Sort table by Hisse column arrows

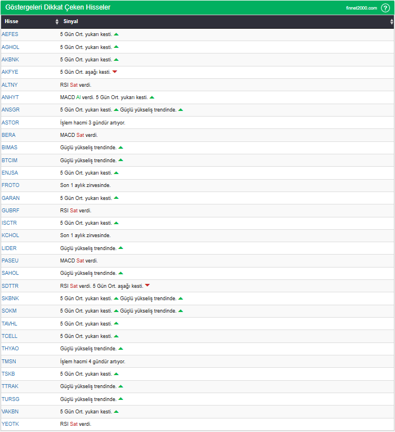[57, 21]
